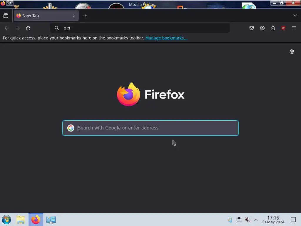301x226 pixels.
Task: Click the show desktop button
Action: [293, 220]
